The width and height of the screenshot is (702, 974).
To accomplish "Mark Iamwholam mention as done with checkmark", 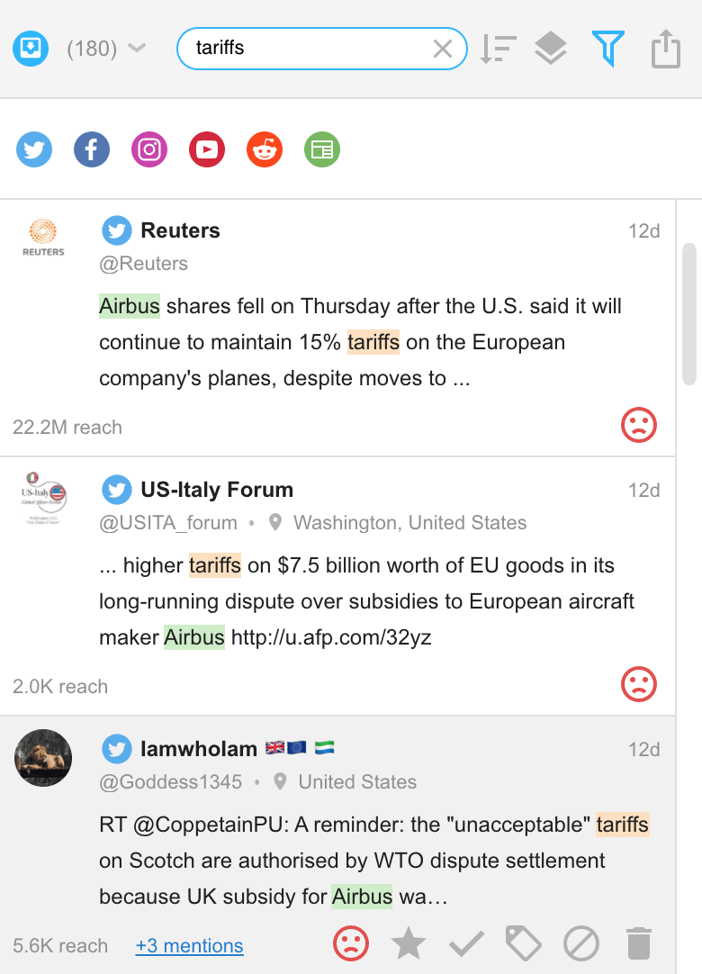I will (466, 943).
